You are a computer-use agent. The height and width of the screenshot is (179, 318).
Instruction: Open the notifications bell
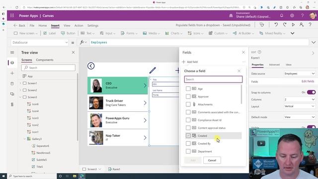pyautogui.click(x=282, y=15)
